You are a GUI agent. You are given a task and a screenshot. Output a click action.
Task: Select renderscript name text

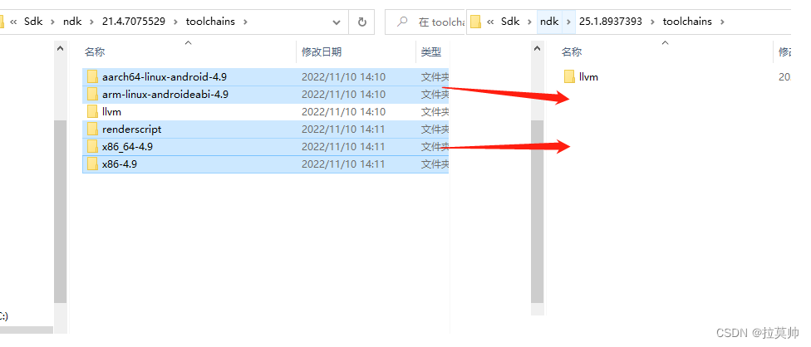pyautogui.click(x=132, y=130)
